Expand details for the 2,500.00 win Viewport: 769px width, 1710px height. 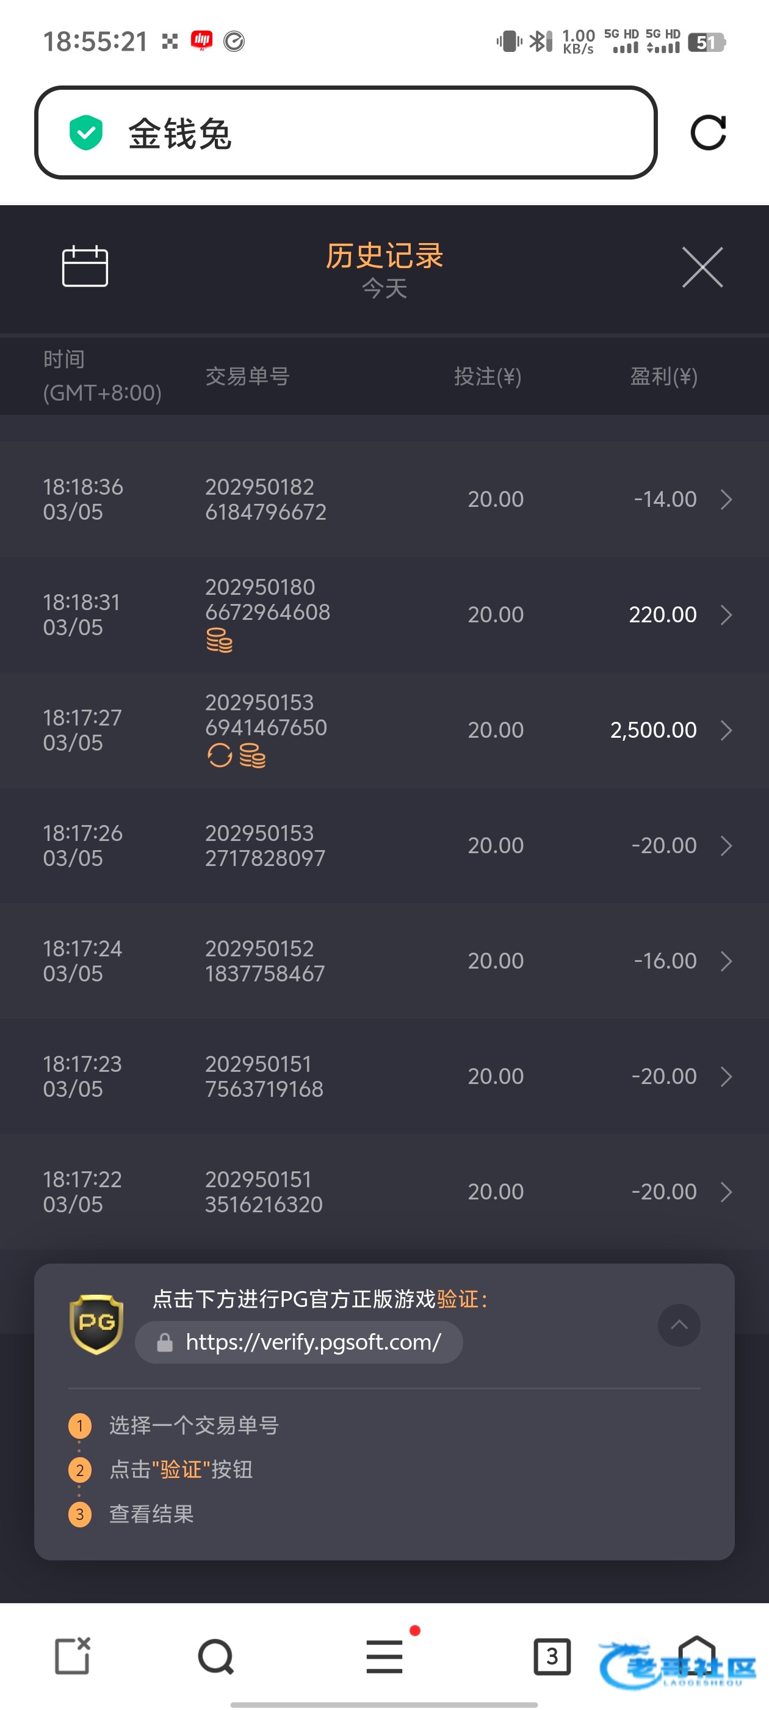point(726,730)
